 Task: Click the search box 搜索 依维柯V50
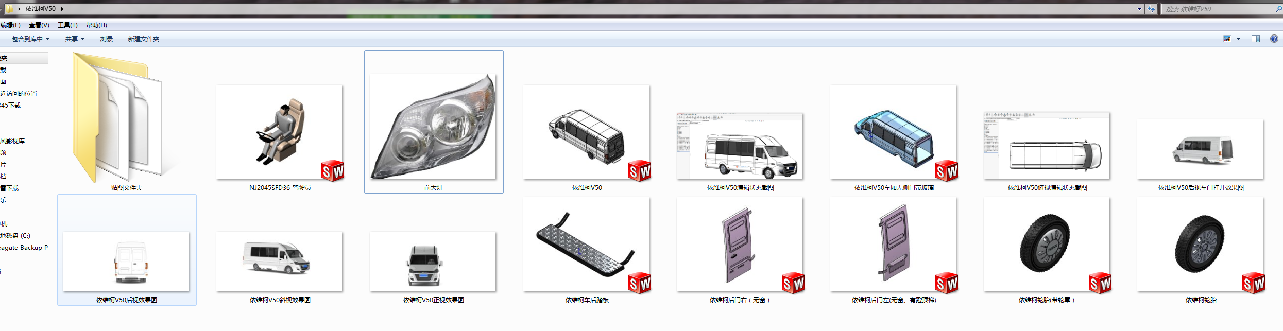pos(1218,9)
